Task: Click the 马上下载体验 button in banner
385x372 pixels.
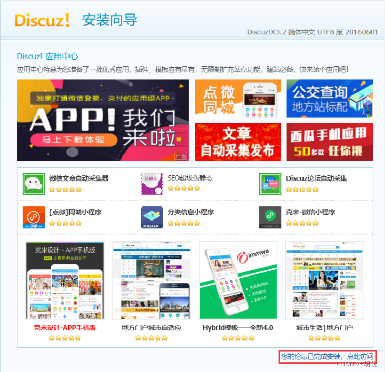Action: 73,140
